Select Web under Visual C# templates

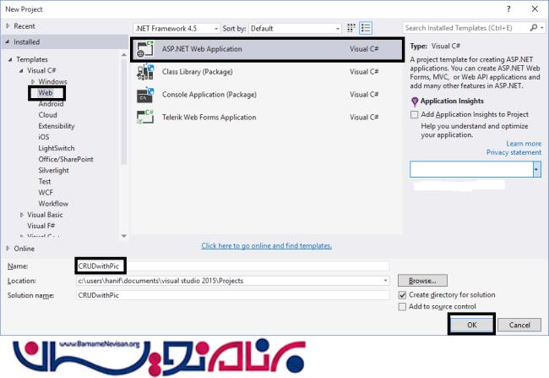tap(46, 93)
